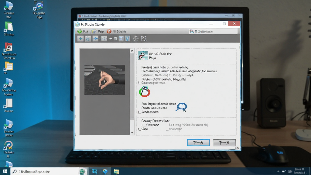Open the orange question-mark help menu
Screen dimensions: 311x175
116,31
